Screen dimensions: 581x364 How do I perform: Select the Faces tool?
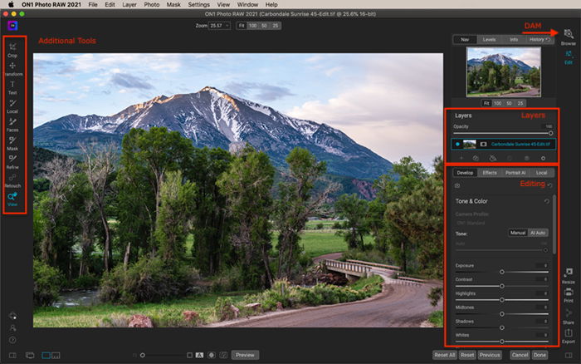click(x=12, y=125)
